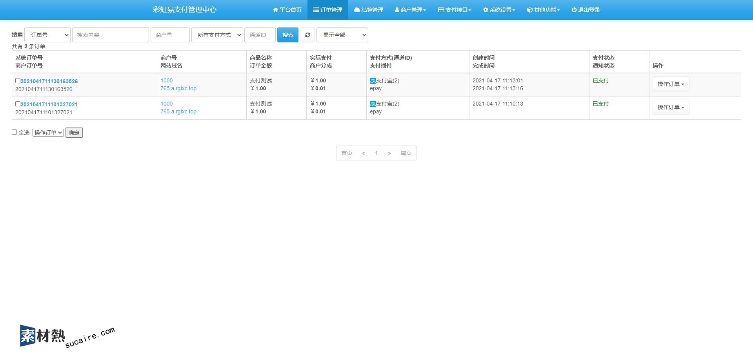Viewport: 753px width, 359px height.
Task: Tick checkbox for order 2021041711101327021
Action: click(18, 104)
